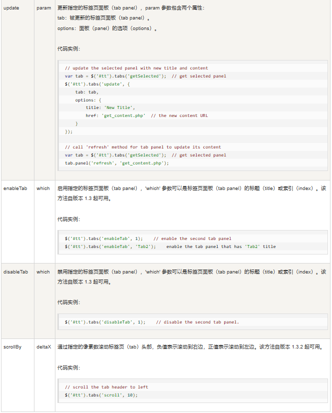Click the 'enableTab' method name
The width and height of the screenshot is (332, 413).
coord(15,188)
